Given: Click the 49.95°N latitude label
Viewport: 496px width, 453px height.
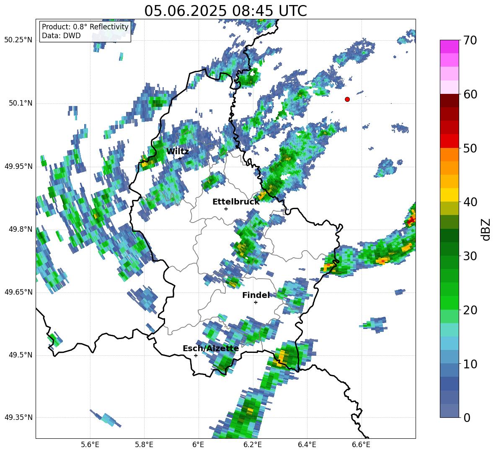Looking at the screenshot, I should (x=18, y=166).
